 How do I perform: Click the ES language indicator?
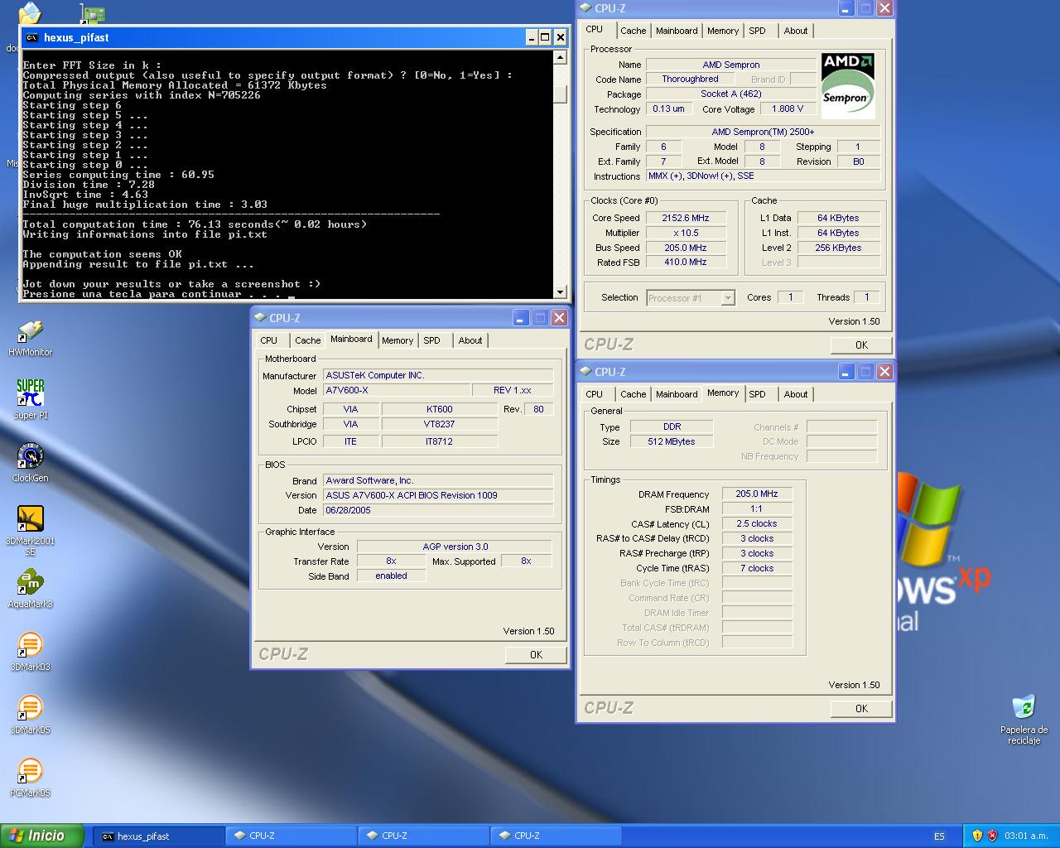click(x=939, y=836)
